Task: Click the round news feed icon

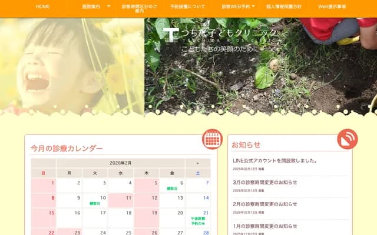Action: [x=348, y=139]
